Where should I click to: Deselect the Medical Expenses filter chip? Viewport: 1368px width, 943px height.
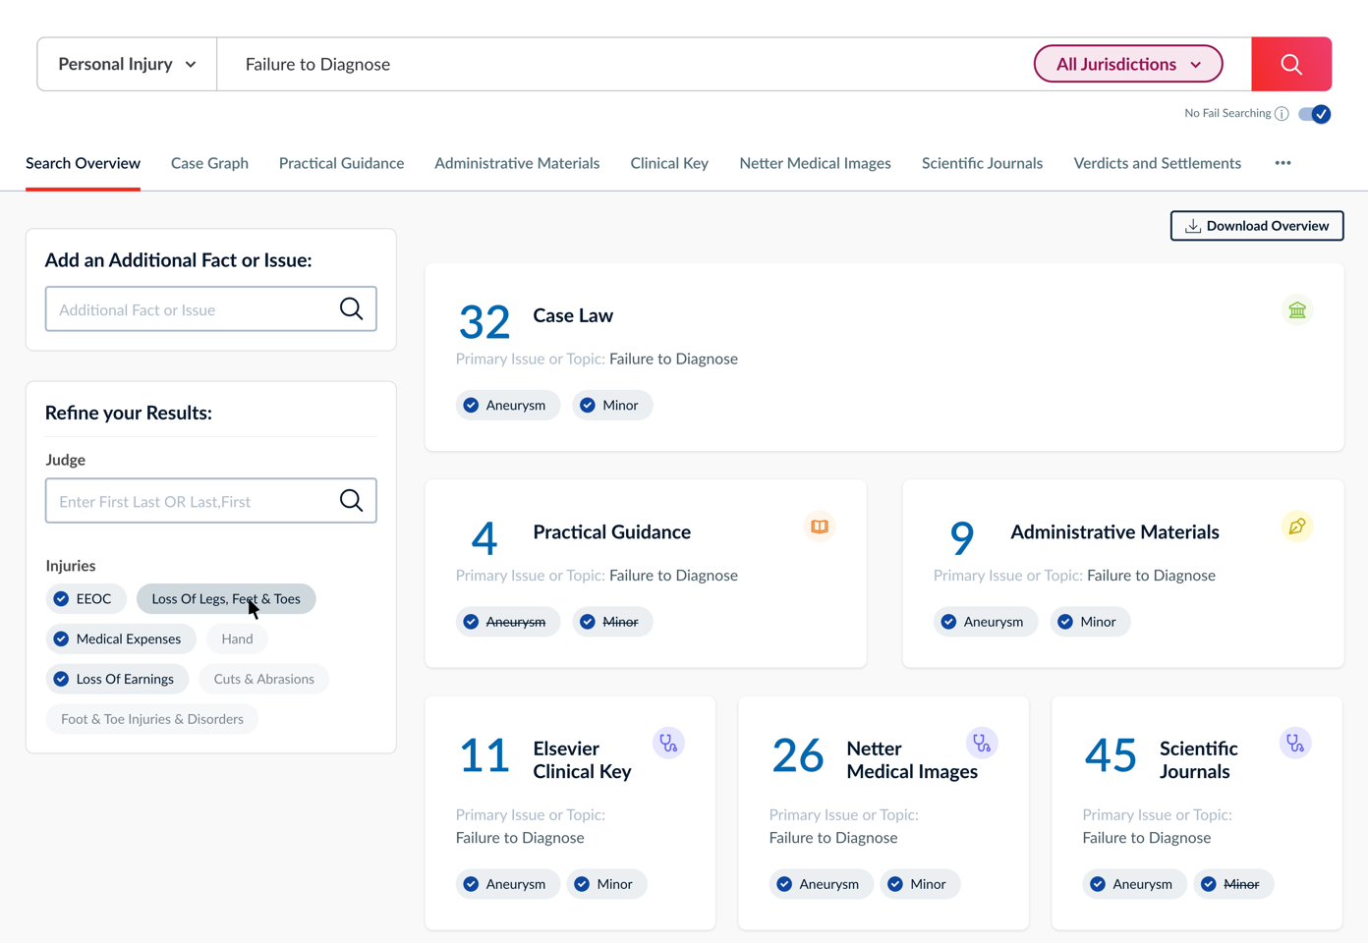tap(118, 639)
